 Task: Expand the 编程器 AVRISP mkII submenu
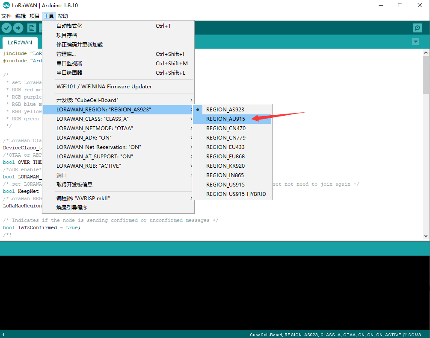[118, 198]
